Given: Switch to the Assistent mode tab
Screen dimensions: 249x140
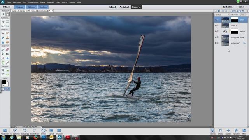Looking at the screenshot, I should click(x=124, y=7).
